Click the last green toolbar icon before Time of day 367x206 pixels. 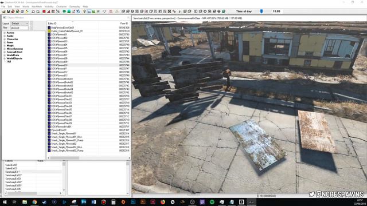coord(224,11)
